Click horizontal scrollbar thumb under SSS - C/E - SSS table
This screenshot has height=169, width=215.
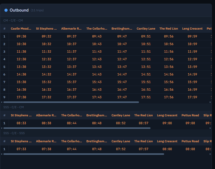coord(84,154)
